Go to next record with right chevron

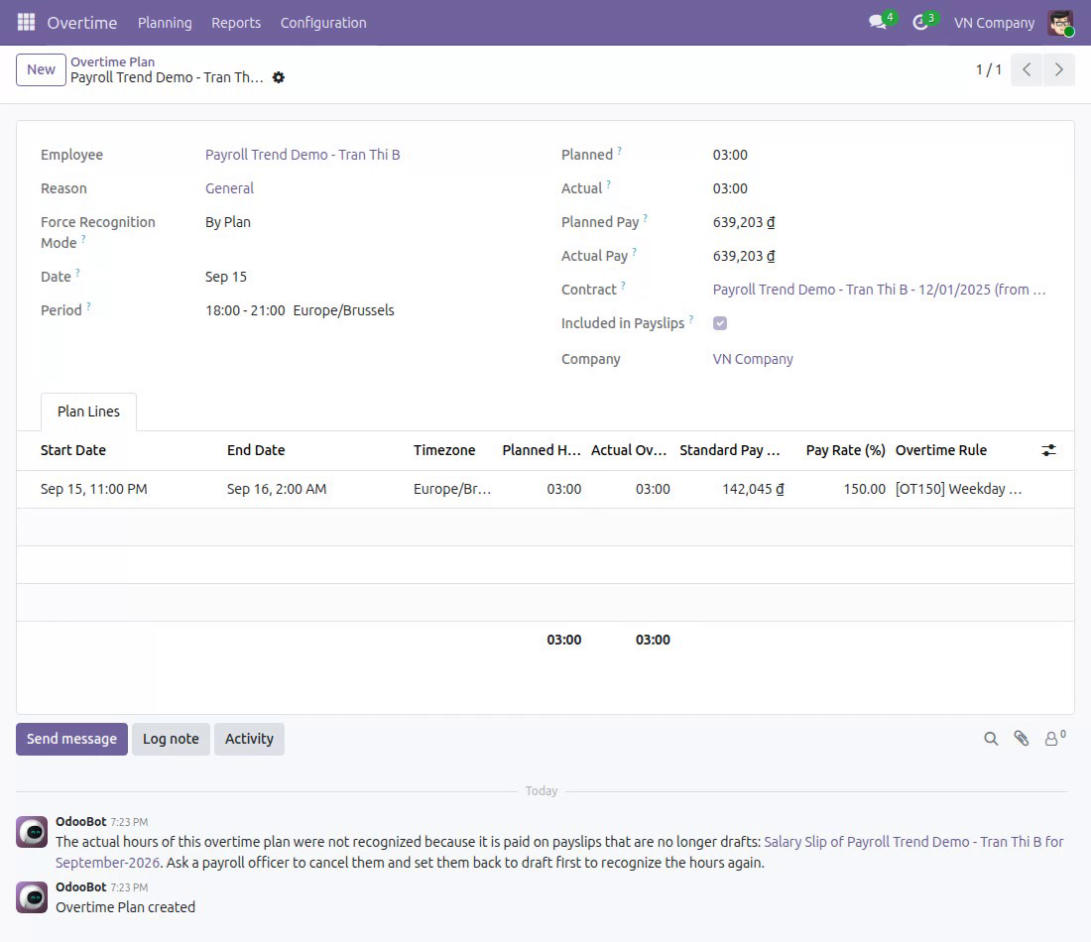pyautogui.click(x=1059, y=69)
